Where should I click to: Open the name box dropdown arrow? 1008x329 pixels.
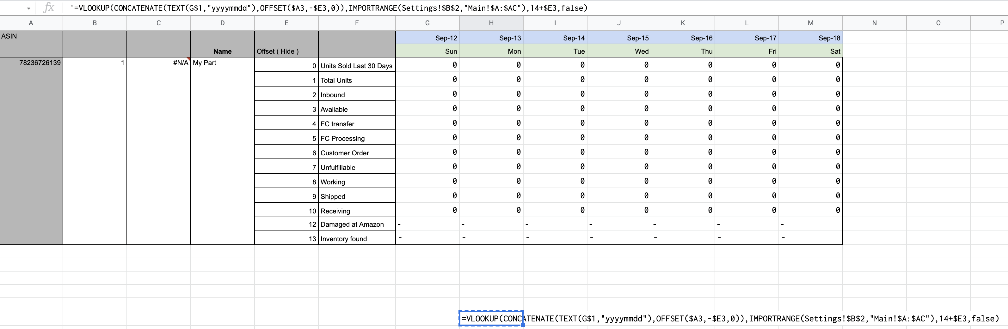pyautogui.click(x=28, y=8)
